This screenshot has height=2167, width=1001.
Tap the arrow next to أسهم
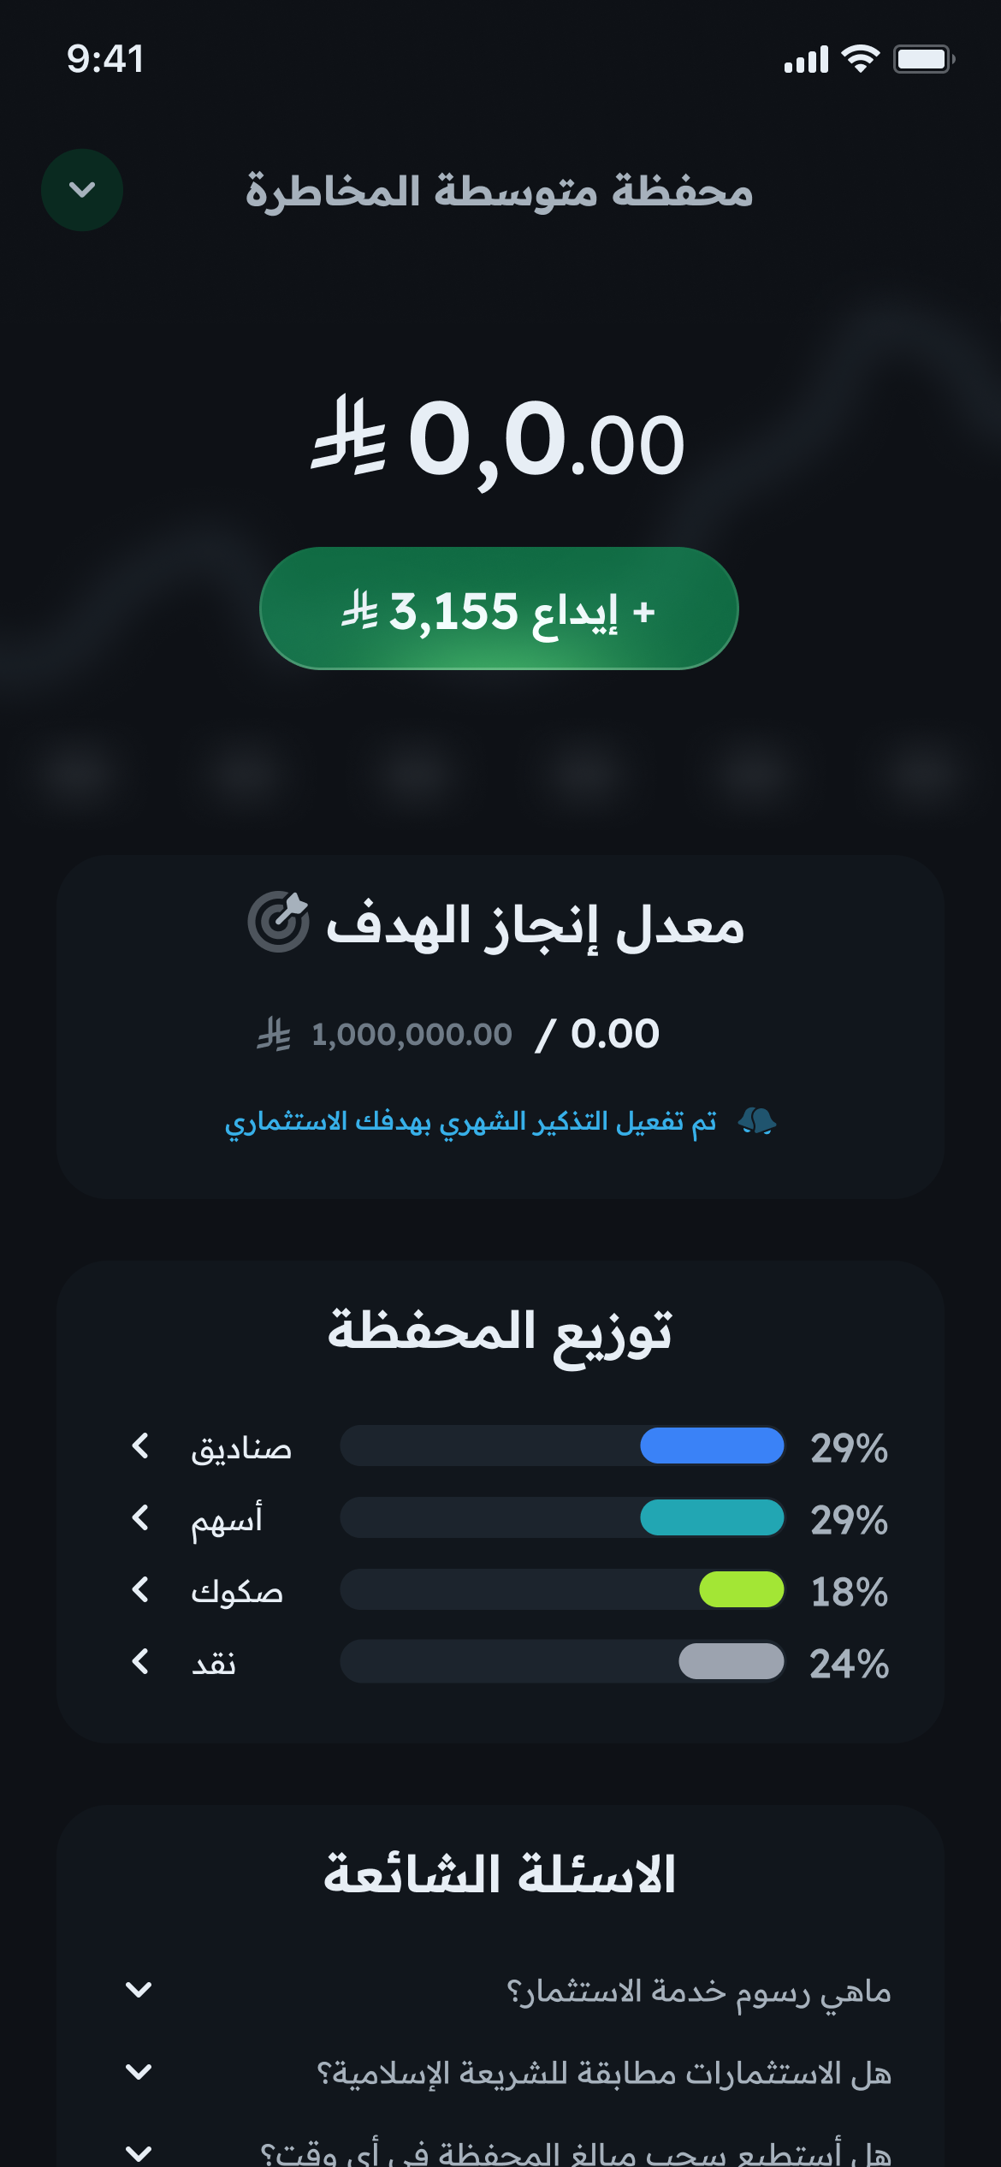point(141,1518)
